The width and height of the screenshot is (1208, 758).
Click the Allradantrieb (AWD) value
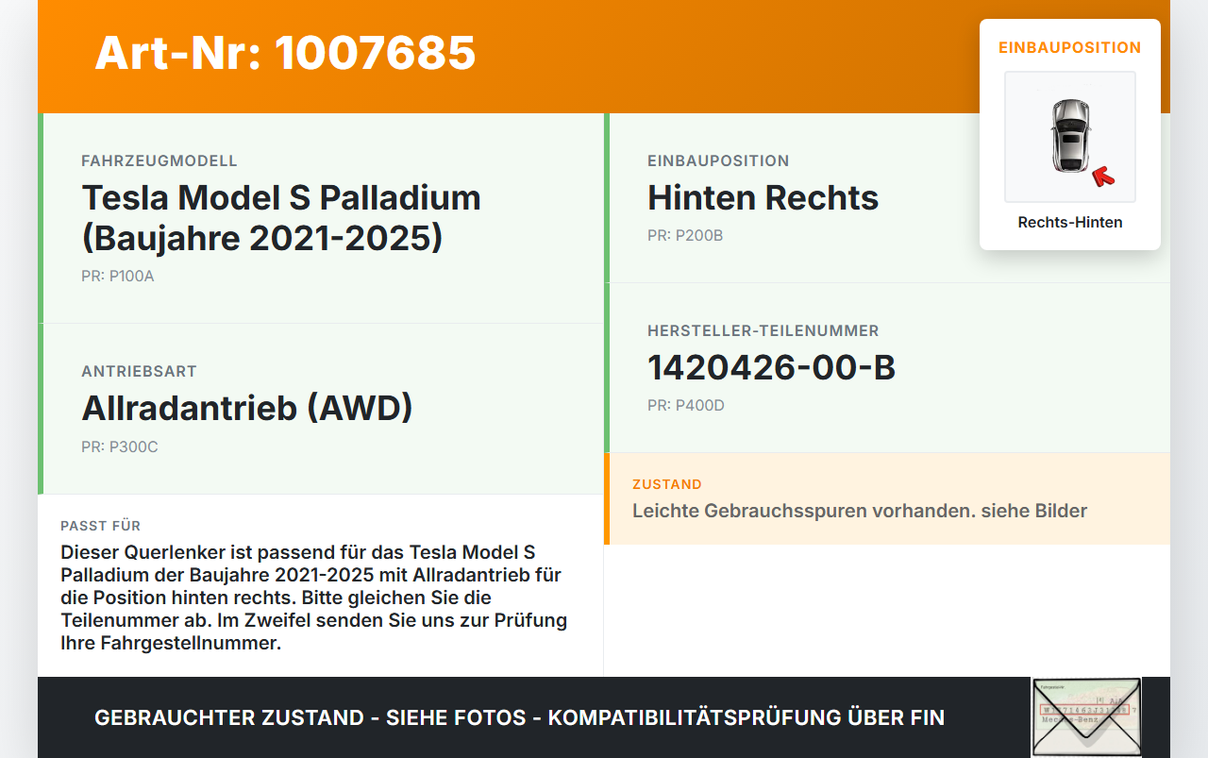pos(247,408)
